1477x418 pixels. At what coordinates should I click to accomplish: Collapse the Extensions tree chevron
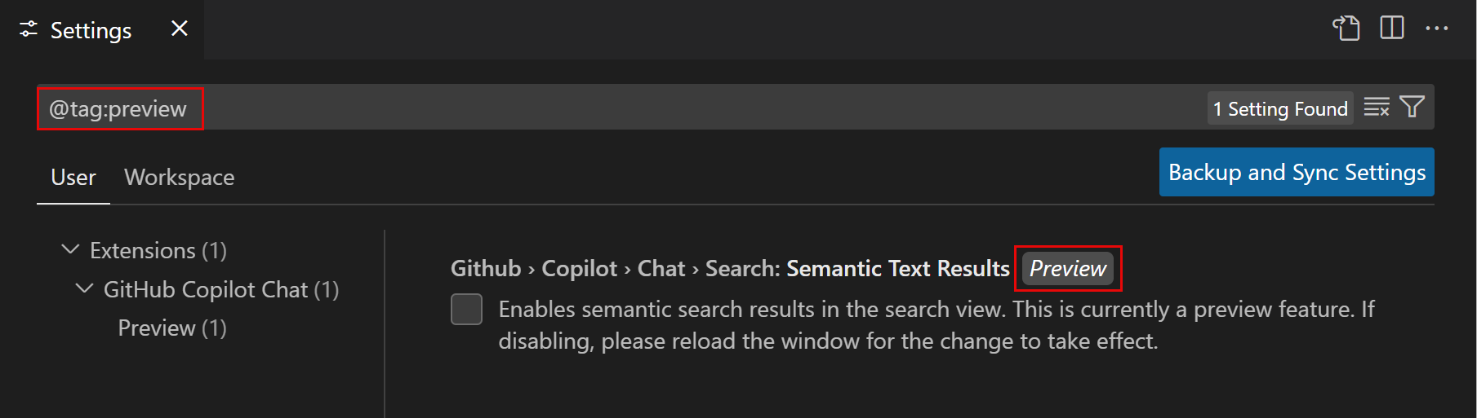(x=71, y=249)
